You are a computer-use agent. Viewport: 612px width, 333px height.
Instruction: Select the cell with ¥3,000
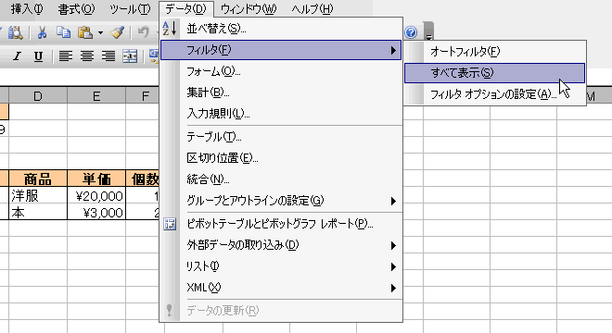tap(96, 212)
